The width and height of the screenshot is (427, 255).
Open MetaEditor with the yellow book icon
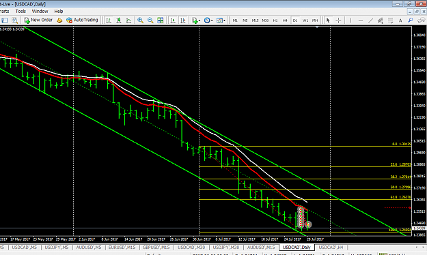pyautogui.click(x=59, y=20)
